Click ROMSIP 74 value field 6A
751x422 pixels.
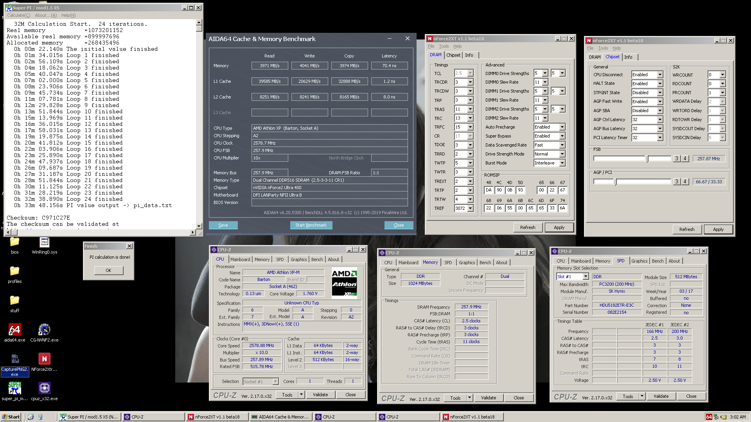coord(562,208)
